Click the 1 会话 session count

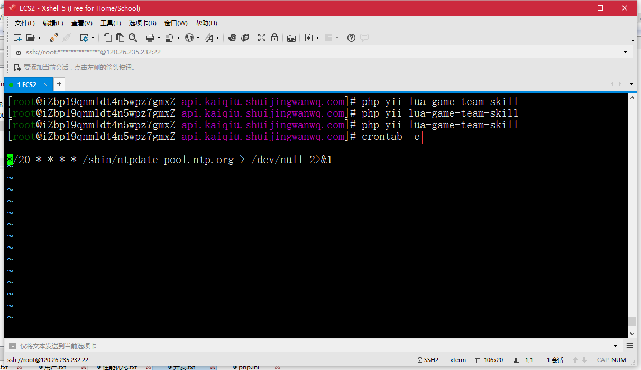pyautogui.click(x=555, y=360)
